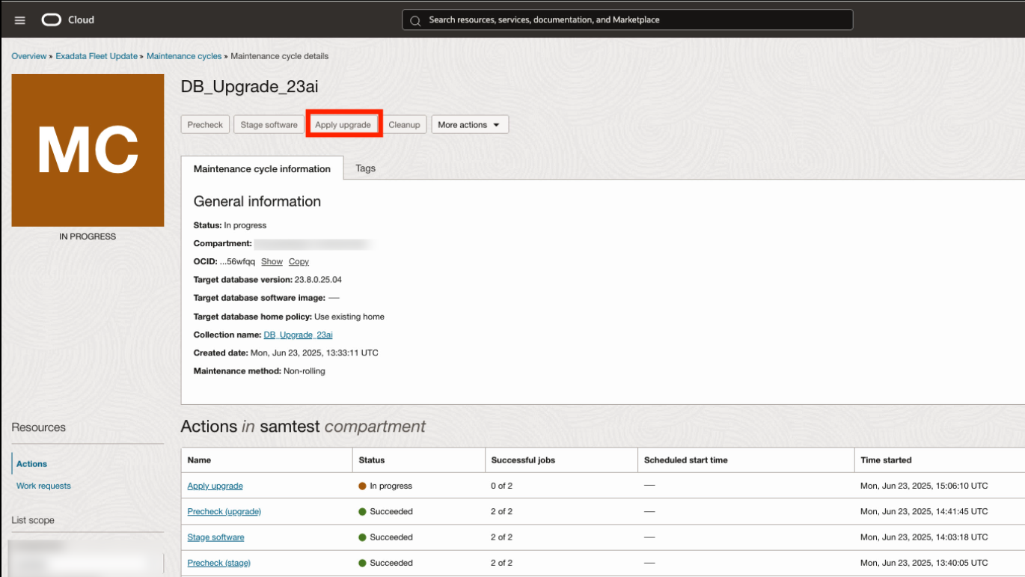Select the Maintenance cycle information tab
Viewport: 1025px width, 577px height.
click(x=262, y=168)
